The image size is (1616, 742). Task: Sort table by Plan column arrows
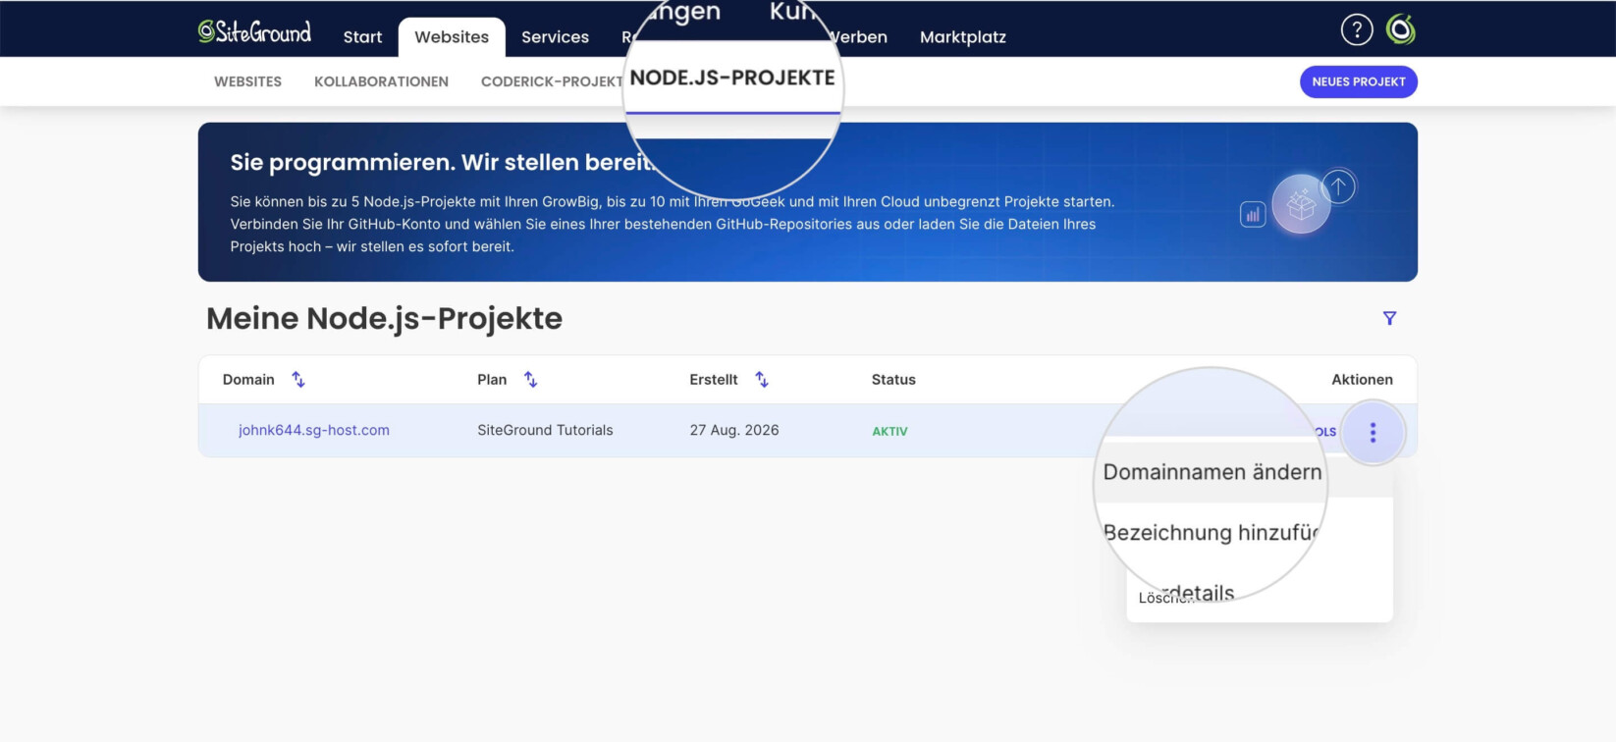[530, 380]
